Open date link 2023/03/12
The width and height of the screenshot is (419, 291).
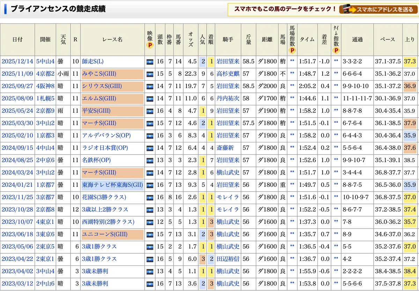pyautogui.click(x=17, y=284)
